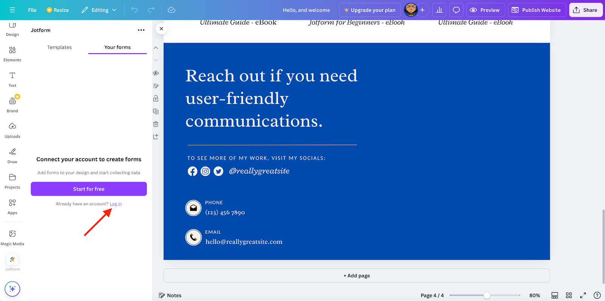
Task: Delete the page with trash icon
Action: 156,124
